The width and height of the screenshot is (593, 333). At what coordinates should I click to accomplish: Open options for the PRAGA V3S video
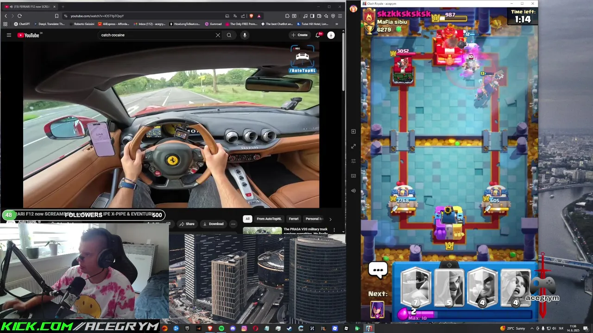[x=334, y=230]
